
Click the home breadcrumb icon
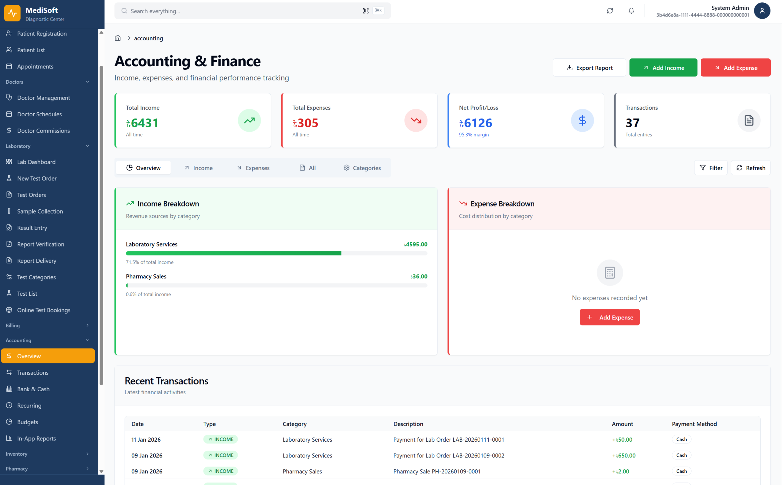click(118, 38)
